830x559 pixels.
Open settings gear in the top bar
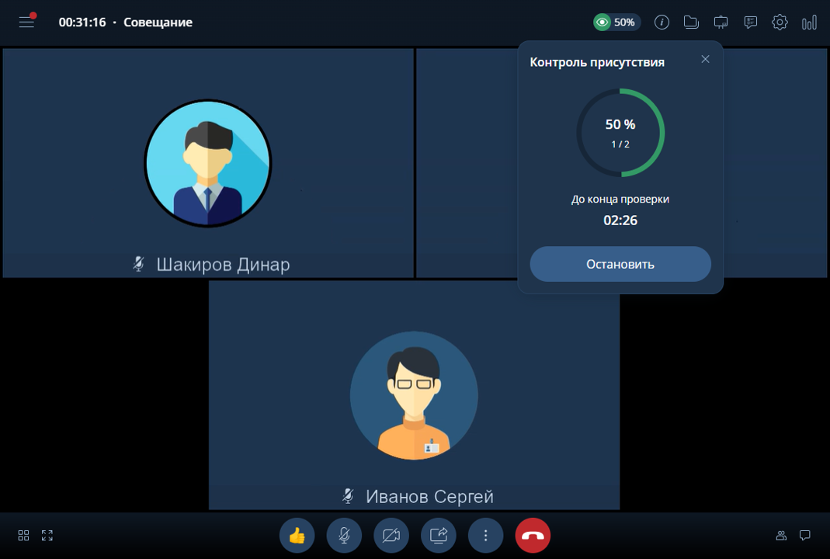(780, 23)
